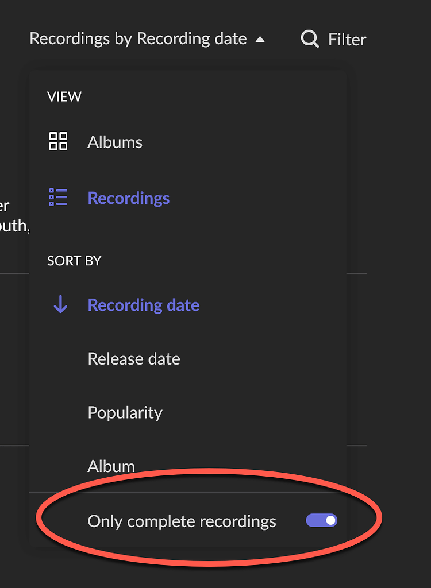Viewport: 431px width, 588px height.
Task: Click the 'Recordings by Recording date' dropdown label
Action: 138,39
